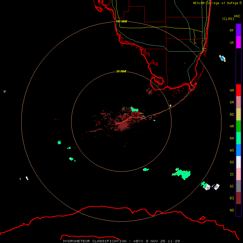Click the black ND legend swatch
The image size is (243, 243).
coord(238,210)
